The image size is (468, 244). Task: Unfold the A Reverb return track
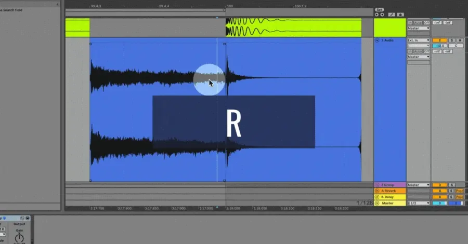click(x=377, y=191)
